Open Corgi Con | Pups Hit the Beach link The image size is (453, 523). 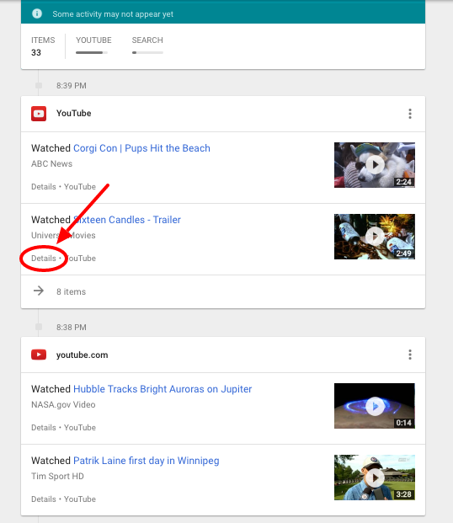click(141, 148)
